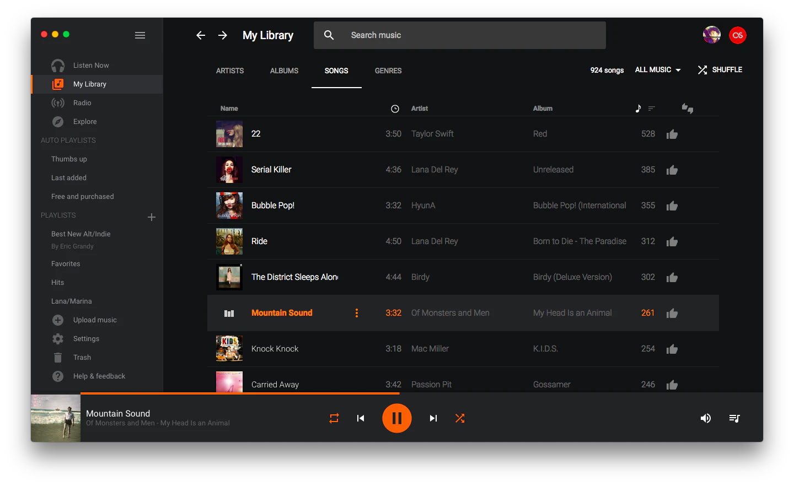Screen dimensions: 794x486
Task: Seek on the orange playback progress bar
Action: click(240, 393)
